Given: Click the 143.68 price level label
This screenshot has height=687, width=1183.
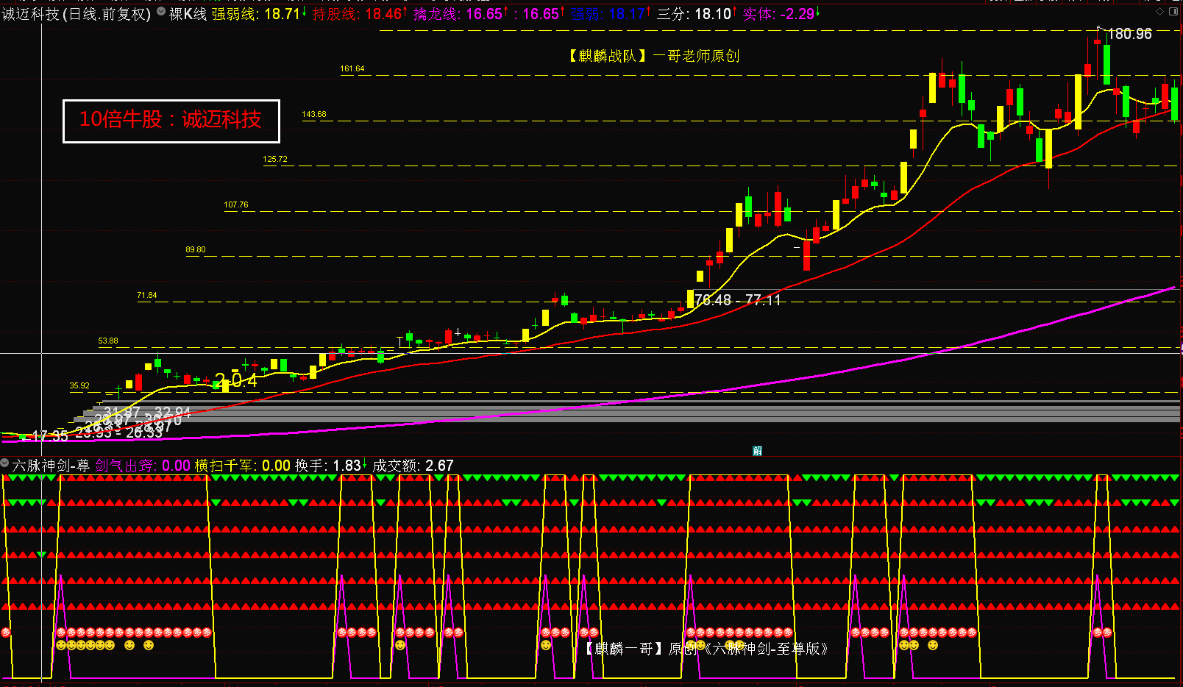Looking at the screenshot, I should tap(314, 114).
